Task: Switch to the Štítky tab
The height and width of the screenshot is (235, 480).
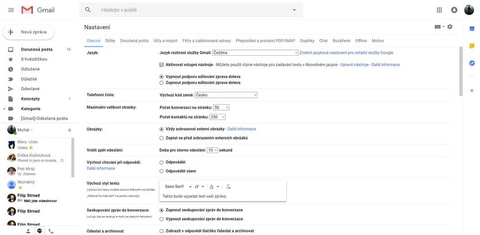Action: tap(110, 41)
